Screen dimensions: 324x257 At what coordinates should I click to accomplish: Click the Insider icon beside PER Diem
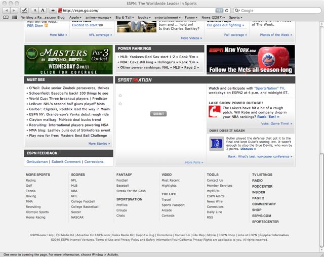tap(46, 25)
